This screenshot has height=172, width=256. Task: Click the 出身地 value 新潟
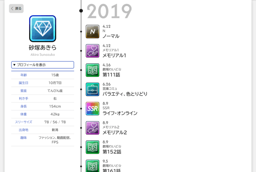tap(55, 130)
